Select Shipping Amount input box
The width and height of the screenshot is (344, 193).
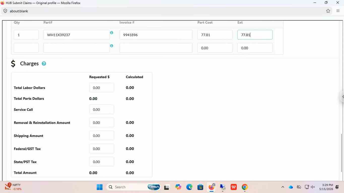[x=101, y=135]
